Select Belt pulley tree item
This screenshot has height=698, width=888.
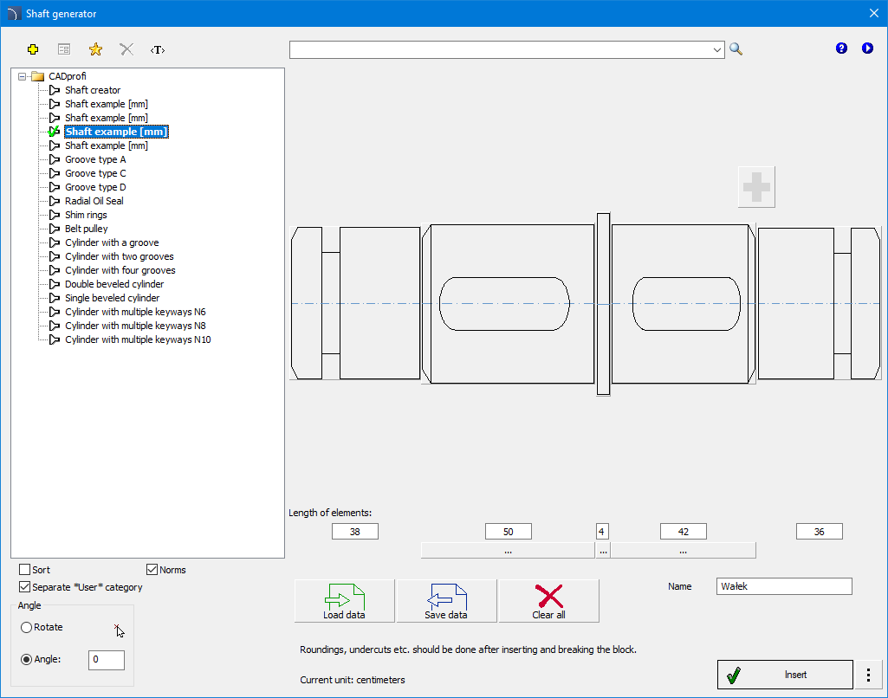(x=86, y=229)
